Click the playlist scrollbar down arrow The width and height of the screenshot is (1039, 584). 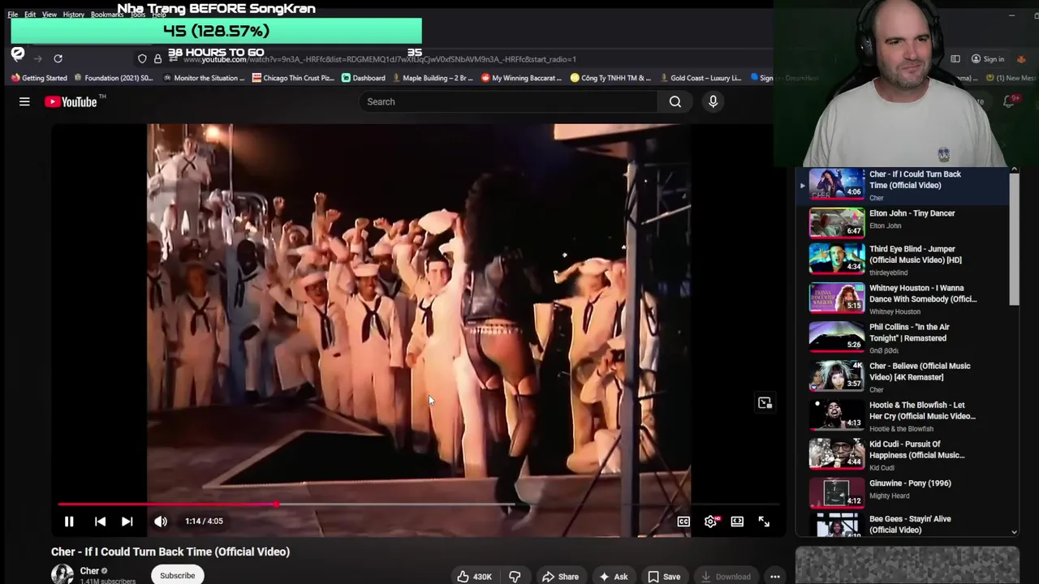[x=1014, y=532]
